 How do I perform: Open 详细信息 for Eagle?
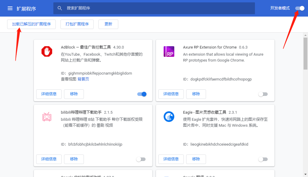click(x=171, y=159)
